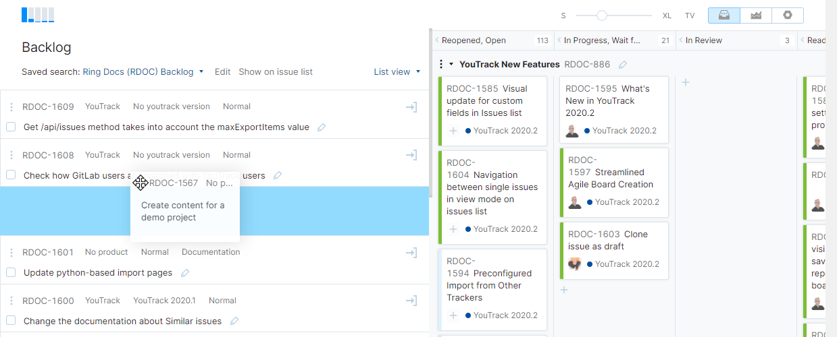
Task: Click the YouTrack 2020.1 version field of RDOC-1600
Action: click(164, 301)
